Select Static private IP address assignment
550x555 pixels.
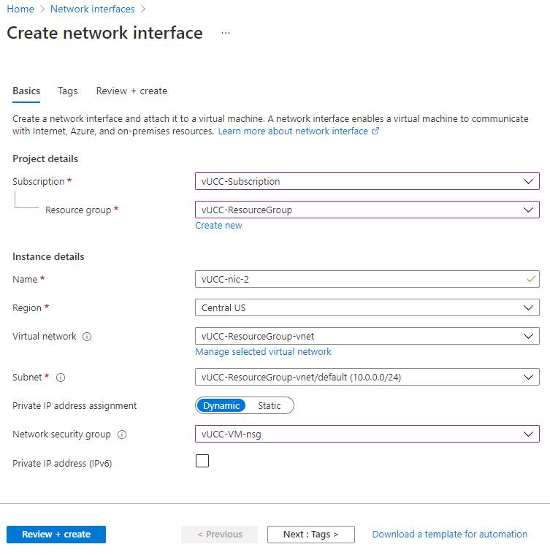pos(270,405)
